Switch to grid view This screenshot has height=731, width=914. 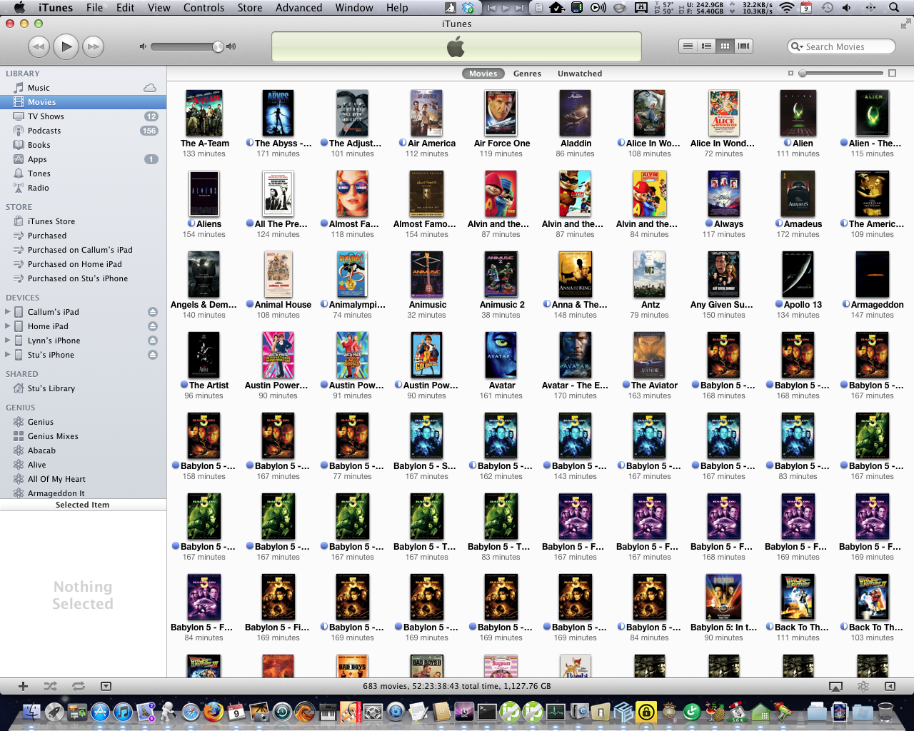pos(725,46)
